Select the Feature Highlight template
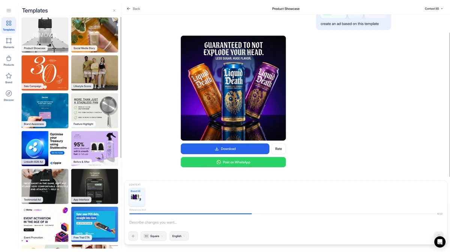Screen dimensions: 450x252 [94, 110]
